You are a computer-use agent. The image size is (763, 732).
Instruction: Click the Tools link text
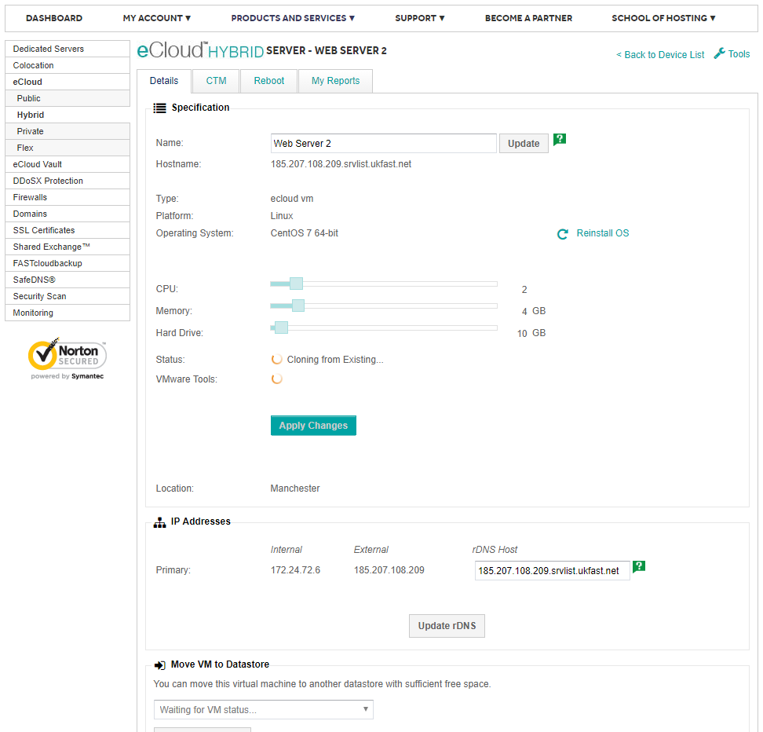click(x=739, y=54)
